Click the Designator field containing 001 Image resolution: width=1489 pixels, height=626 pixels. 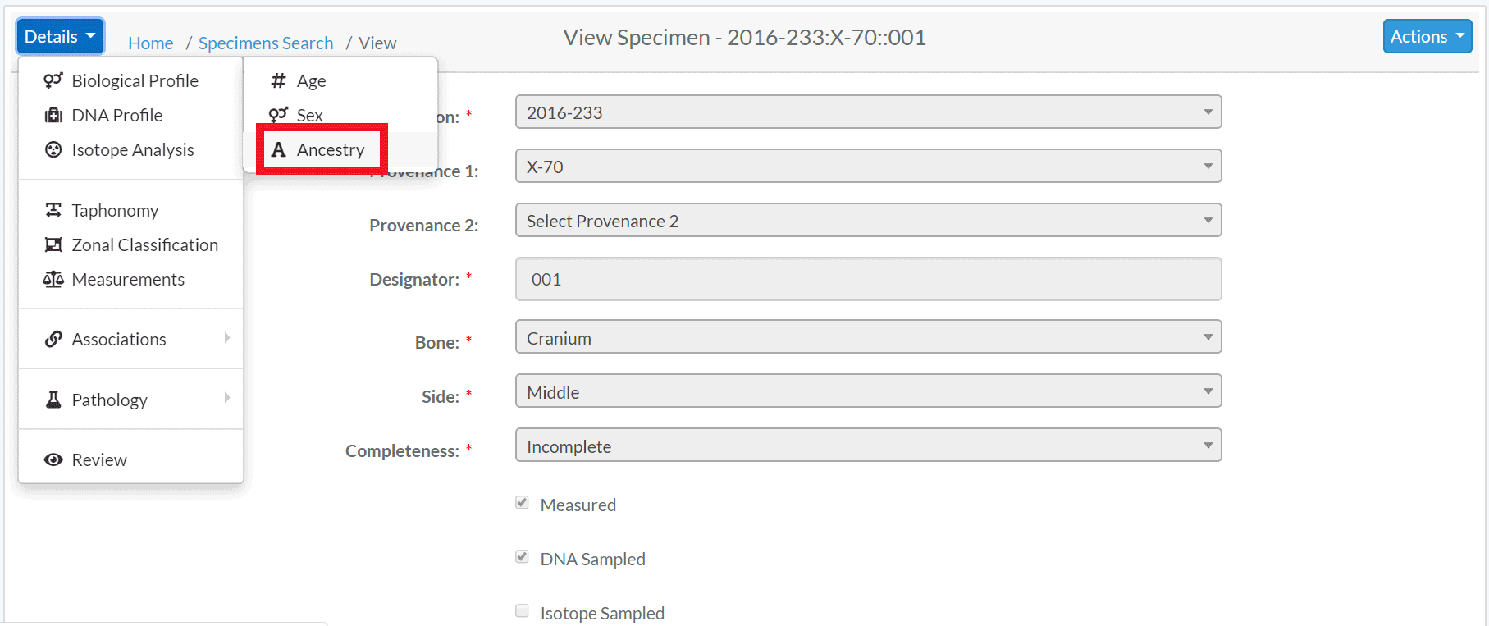coord(868,279)
